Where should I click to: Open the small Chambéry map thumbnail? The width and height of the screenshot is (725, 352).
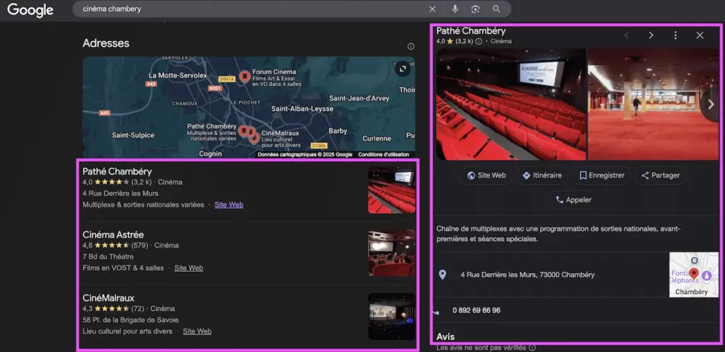[694, 274]
